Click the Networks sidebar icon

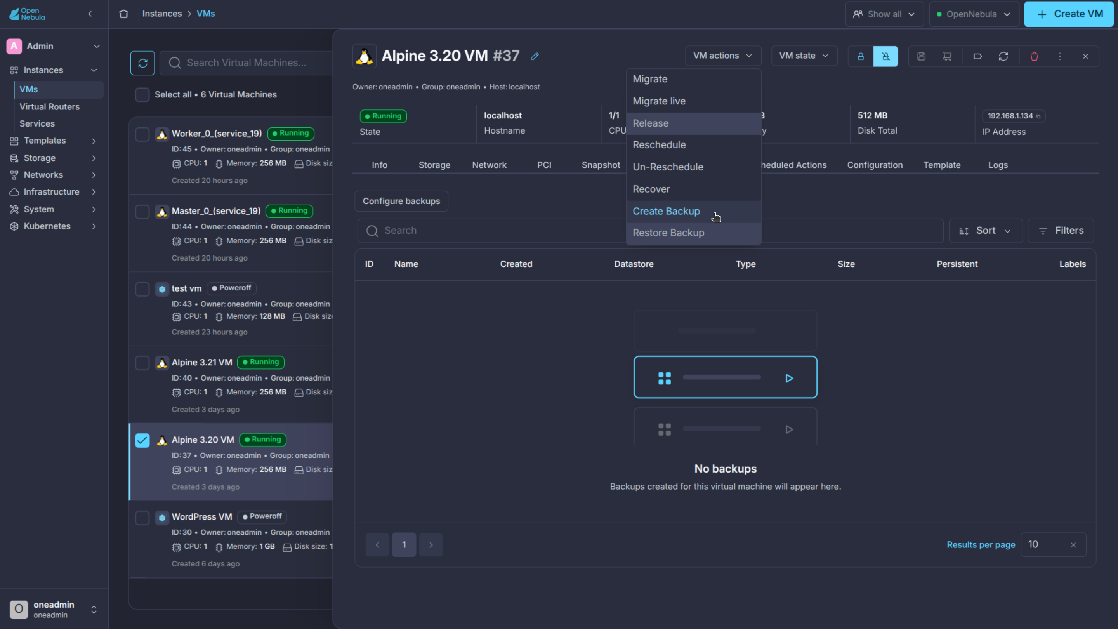[14, 175]
